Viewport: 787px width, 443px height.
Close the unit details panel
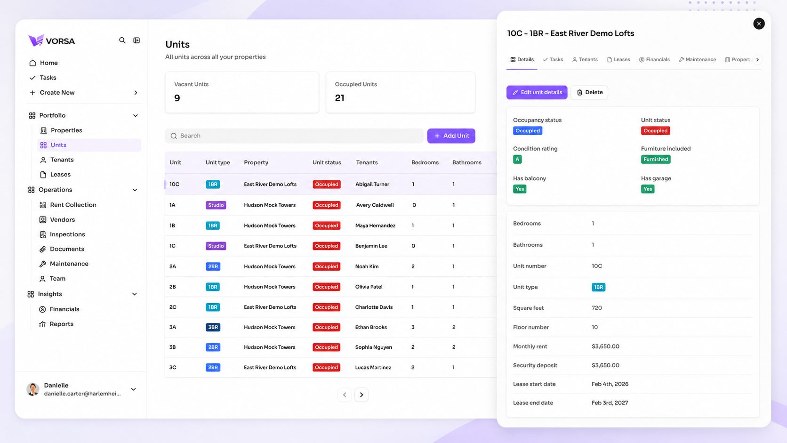click(x=759, y=24)
